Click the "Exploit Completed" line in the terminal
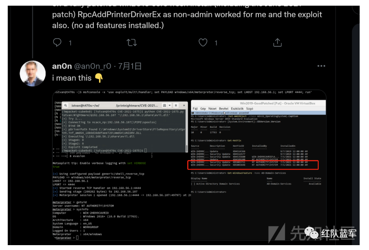Screen dimensions: 369x250 [x=80, y=147]
